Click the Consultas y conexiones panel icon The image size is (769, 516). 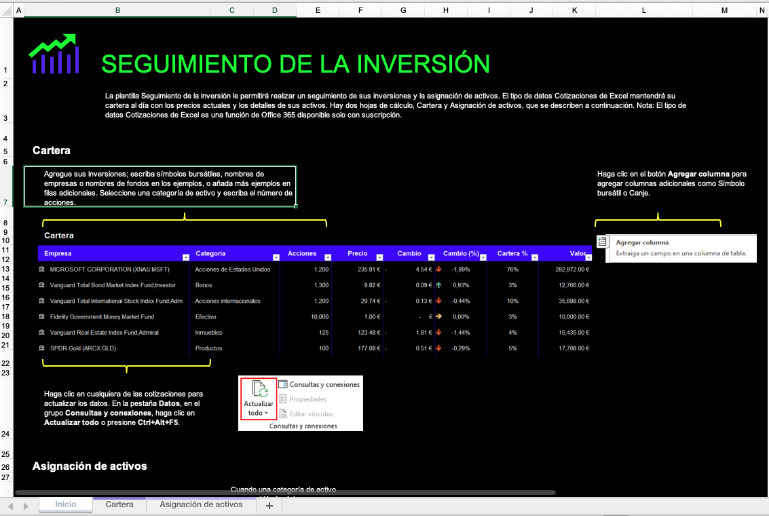click(x=283, y=384)
